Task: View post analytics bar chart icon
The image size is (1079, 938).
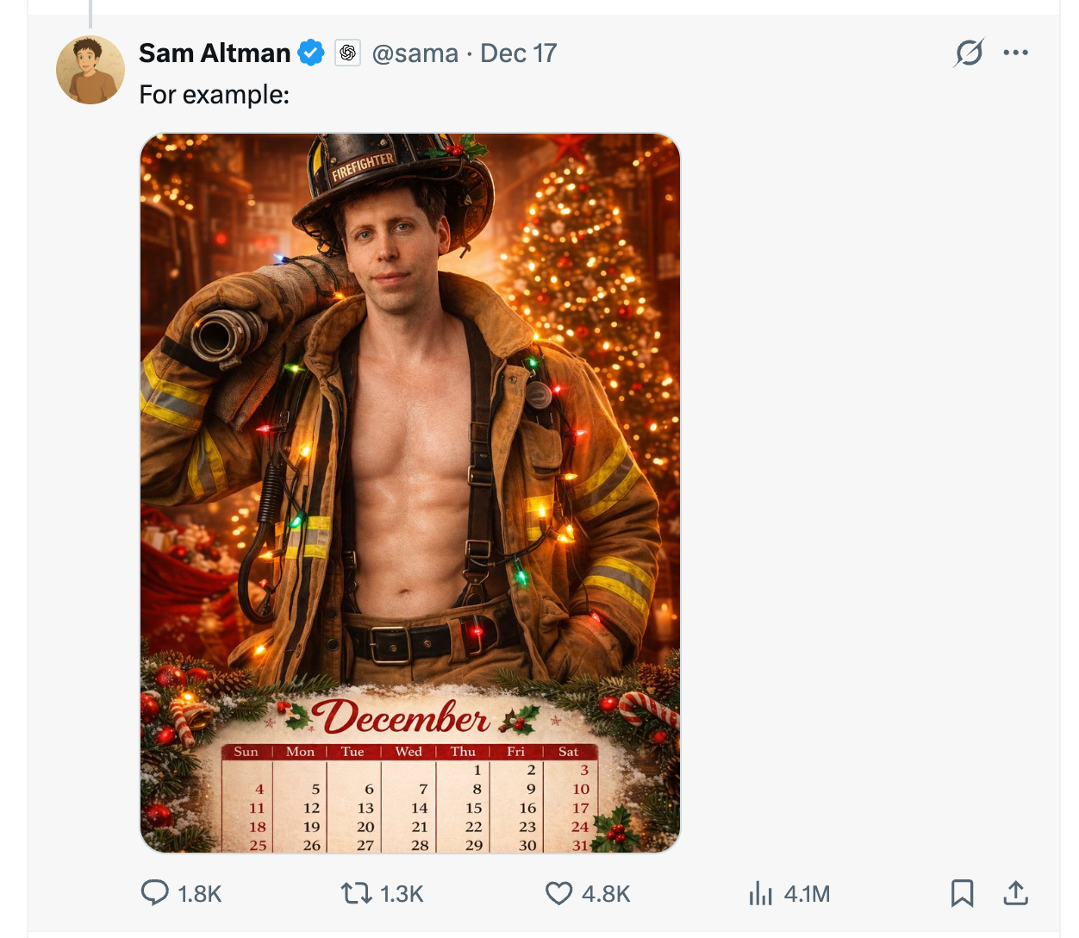Action: 761,893
